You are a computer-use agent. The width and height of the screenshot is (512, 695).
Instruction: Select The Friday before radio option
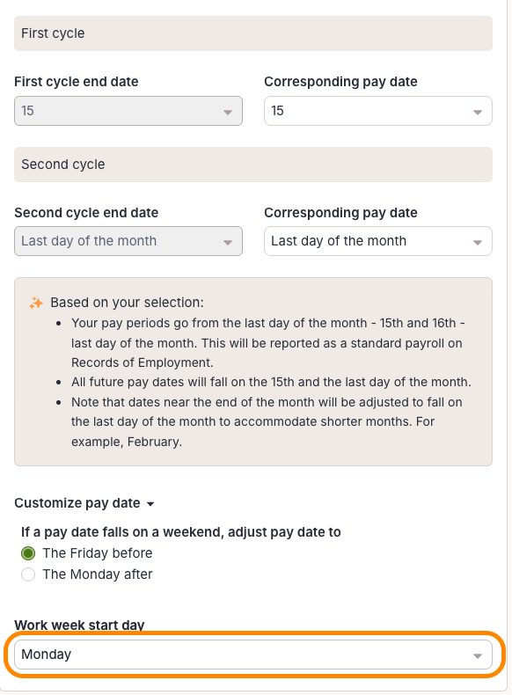pyautogui.click(x=28, y=553)
